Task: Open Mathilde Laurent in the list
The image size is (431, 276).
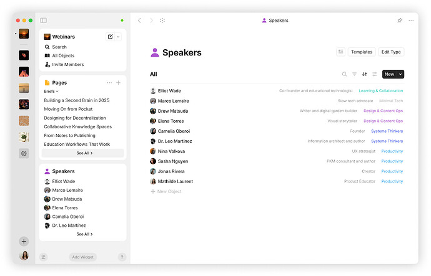Action: click(x=176, y=181)
